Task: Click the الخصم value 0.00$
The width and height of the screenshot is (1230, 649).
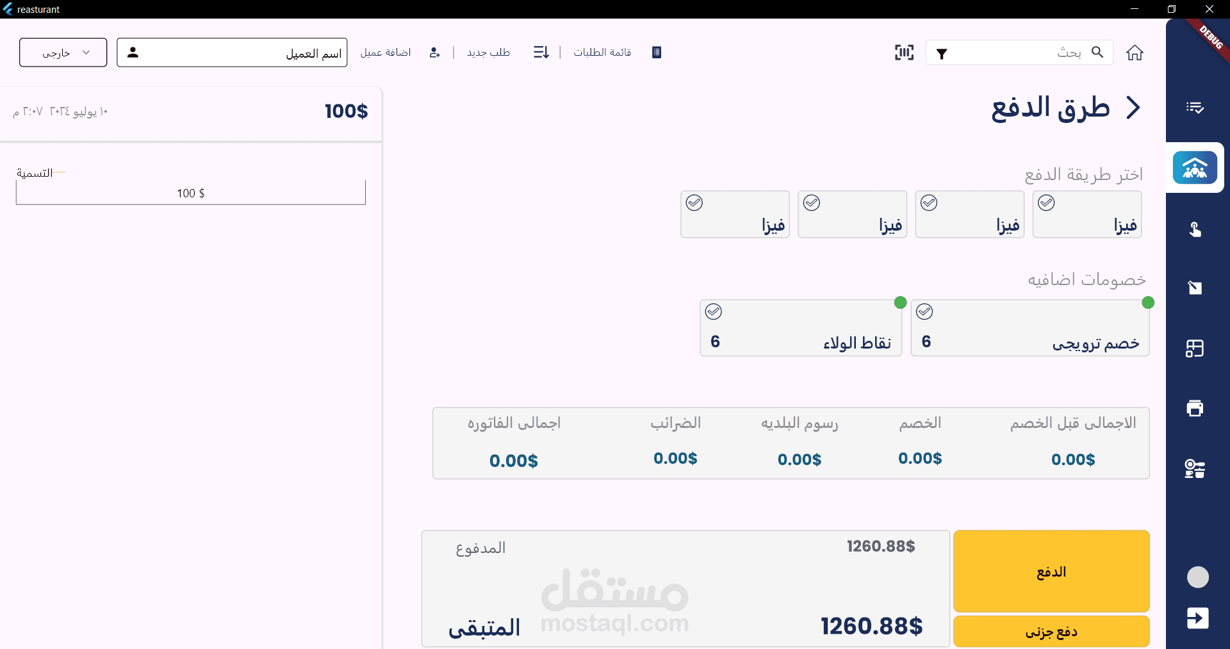Action: click(920, 458)
